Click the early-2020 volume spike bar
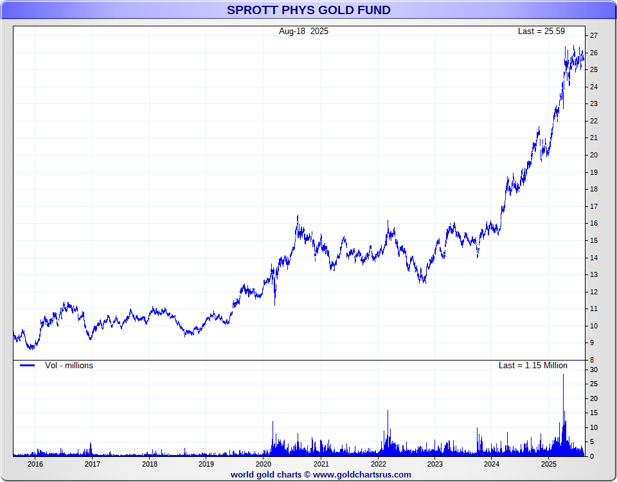 (273, 439)
